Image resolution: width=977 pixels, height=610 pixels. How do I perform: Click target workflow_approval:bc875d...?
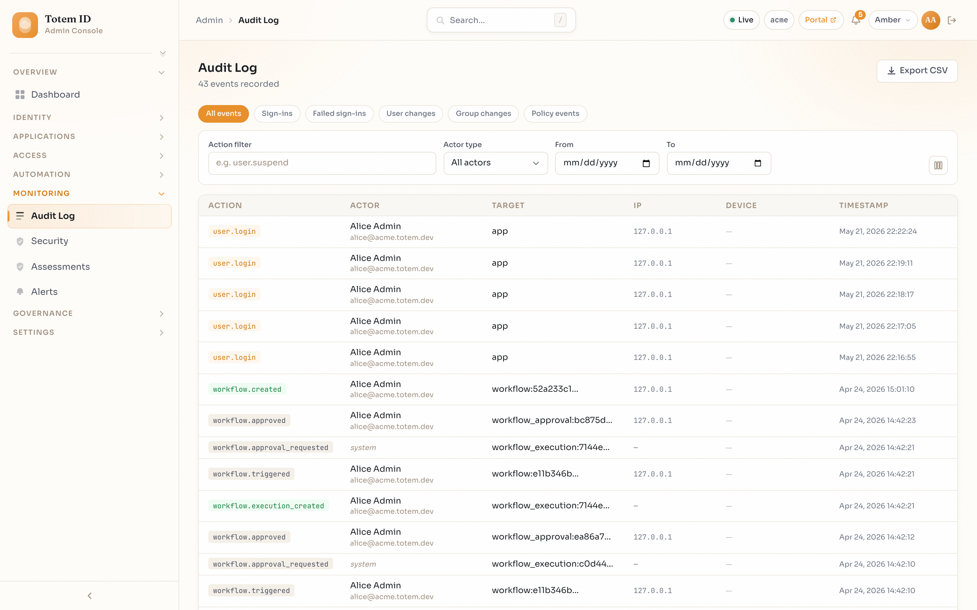tap(552, 420)
